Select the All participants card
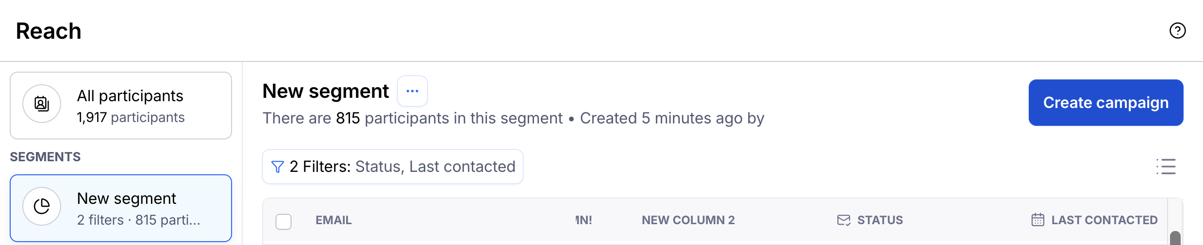 (121, 106)
